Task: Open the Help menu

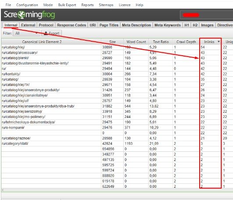Action: [140, 5]
